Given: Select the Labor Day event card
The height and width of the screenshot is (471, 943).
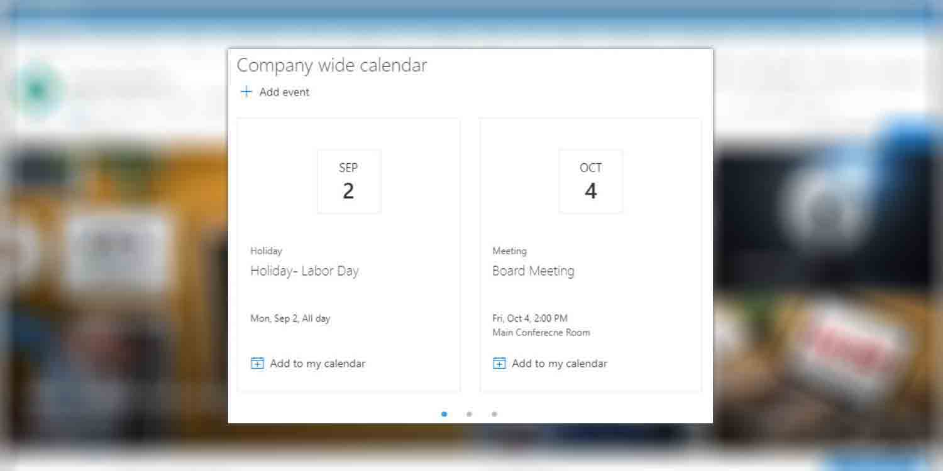Looking at the screenshot, I should 349,253.
